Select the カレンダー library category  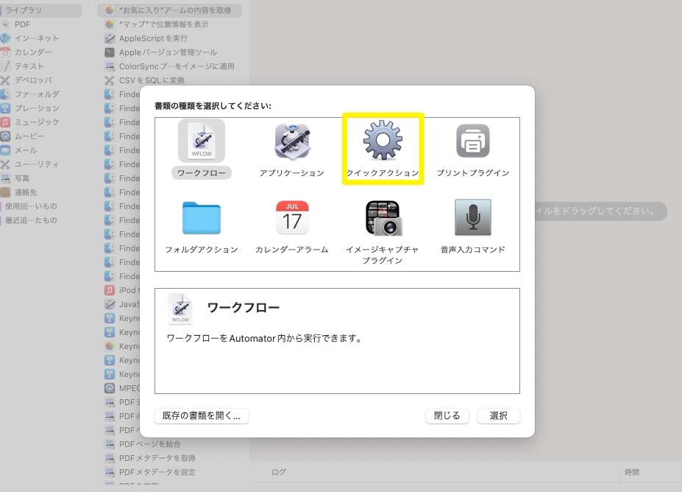[33, 52]
